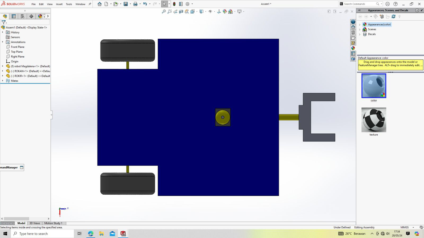Click the MMGS unit system button
424x238 pixels.
pyautogui.click(x=404, y=227)
